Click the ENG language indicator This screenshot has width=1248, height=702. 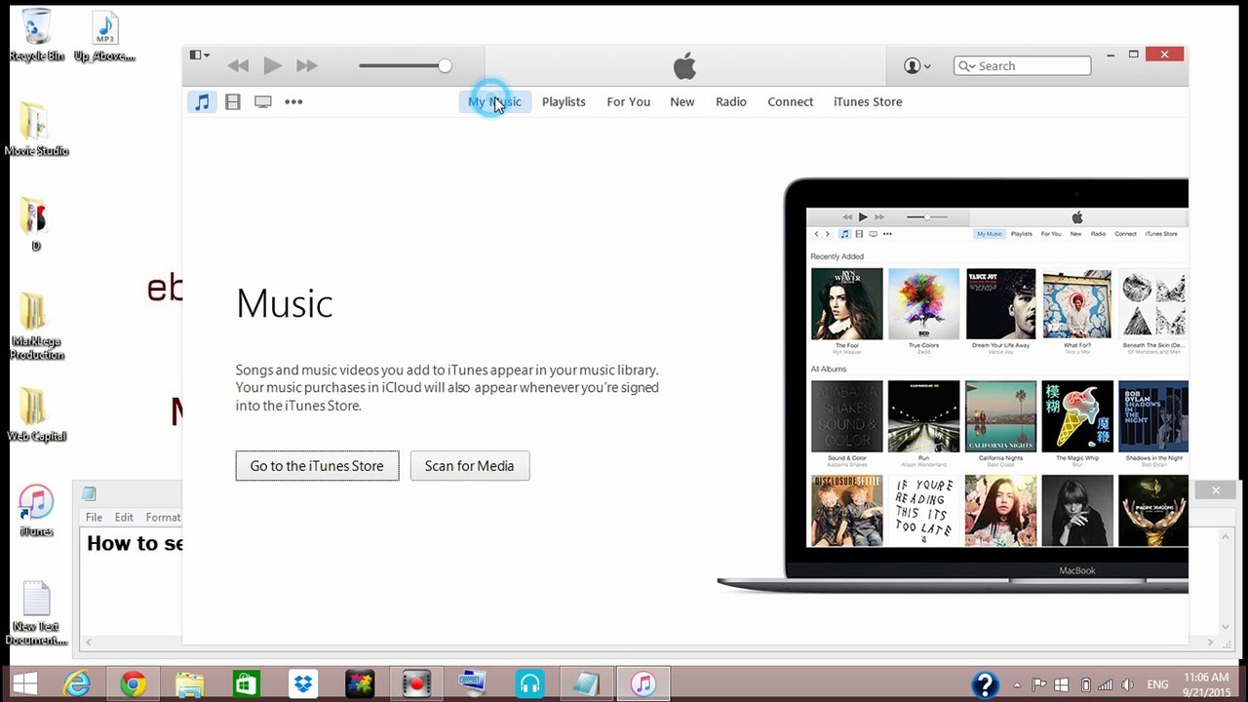[x=1158, y=684]
